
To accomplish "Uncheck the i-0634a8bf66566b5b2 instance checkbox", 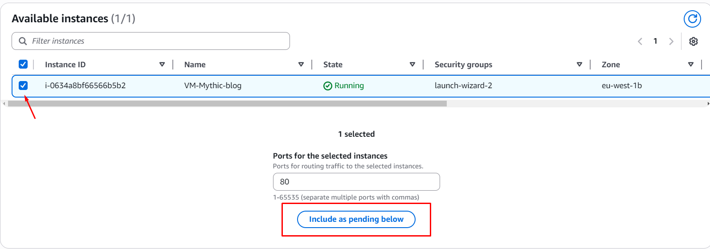I will pos(23,86).
